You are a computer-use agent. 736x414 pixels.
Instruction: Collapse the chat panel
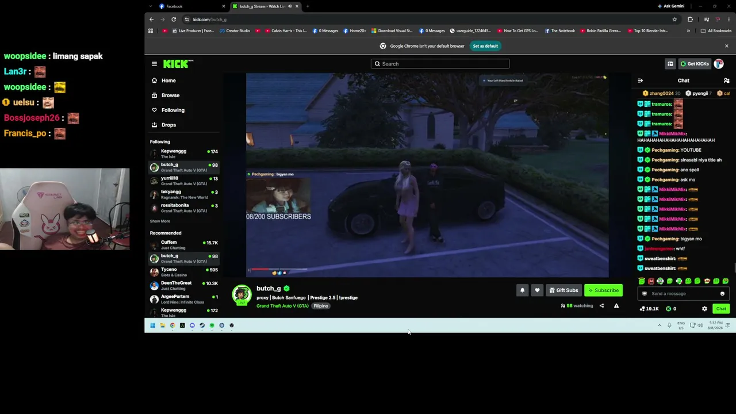[640, 80]
